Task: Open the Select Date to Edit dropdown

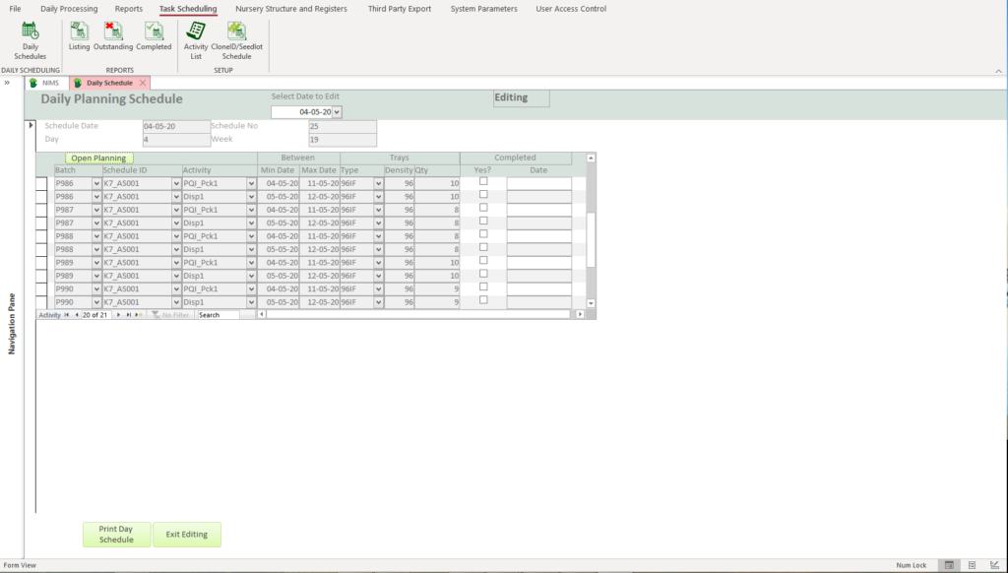Action: point(337,112)
